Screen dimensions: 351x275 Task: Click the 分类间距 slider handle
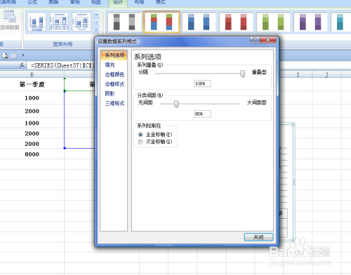[x=176, y=104]
